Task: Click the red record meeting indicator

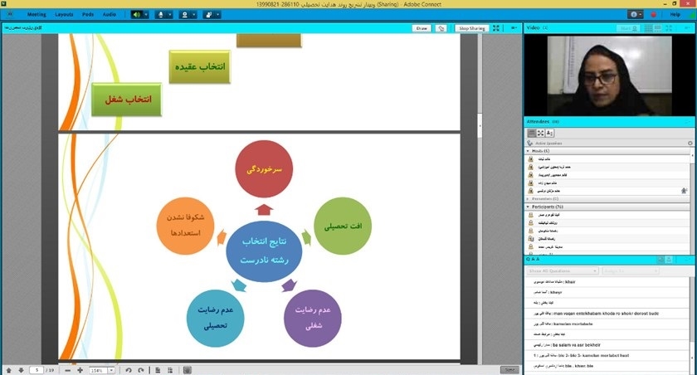Action: pyautogui.click(x=653, y=15)
